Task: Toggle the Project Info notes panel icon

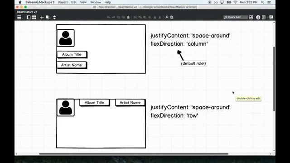Action: click(x=264, y=17)
